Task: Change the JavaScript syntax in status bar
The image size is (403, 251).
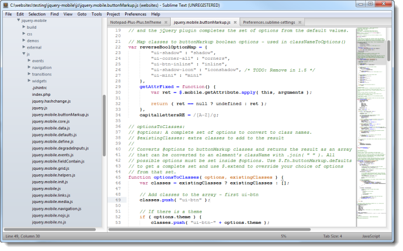Action: 371,236
